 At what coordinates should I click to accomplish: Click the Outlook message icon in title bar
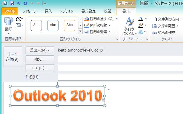coord(4,3)
